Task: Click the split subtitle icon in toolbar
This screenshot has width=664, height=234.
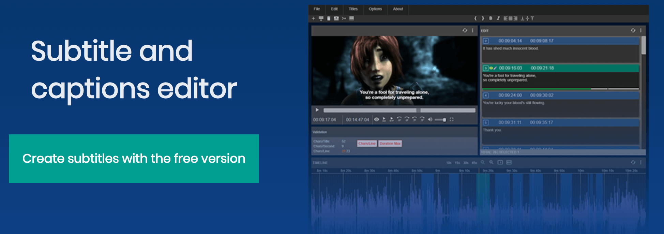Action: [344, 18]
